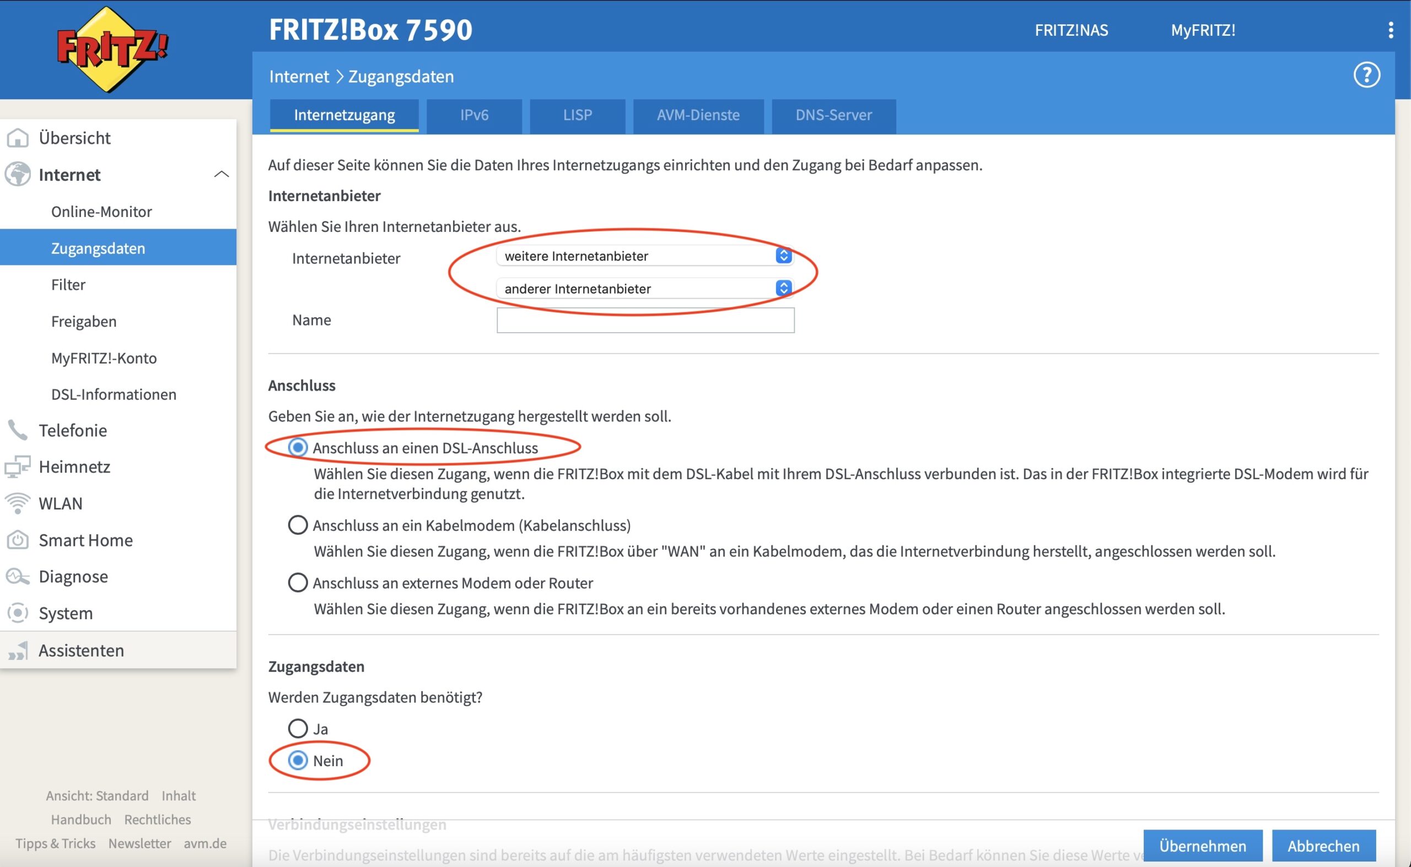
Task: Click the Telefonie phone icon
Action: [17, 430]
